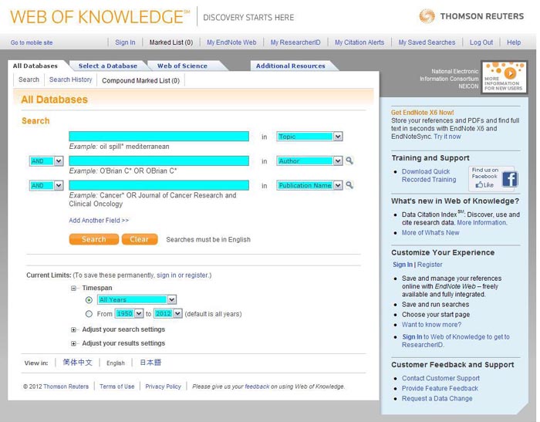Open the first AND operator dropdown
The height and width of the screenshot is (422, 540).
(59, 161)
